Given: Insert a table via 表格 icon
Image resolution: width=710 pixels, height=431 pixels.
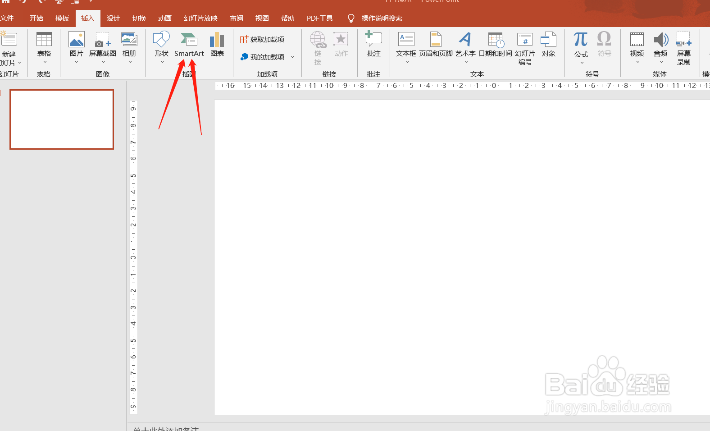Looking at the screenshot, I should 44,39.
